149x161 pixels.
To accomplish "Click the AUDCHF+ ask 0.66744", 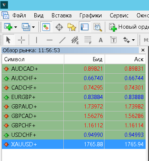I will (x=134, y=78).
